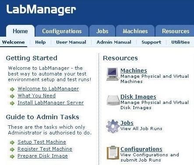Click the Jobs gear icon
Viewport: 194px width, 165px height.
click(x=113, y=126)
